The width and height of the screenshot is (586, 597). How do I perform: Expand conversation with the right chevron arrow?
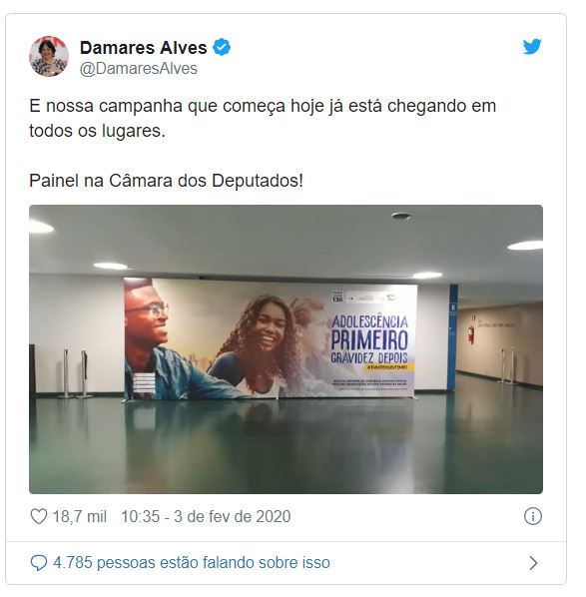pos(533,563)
